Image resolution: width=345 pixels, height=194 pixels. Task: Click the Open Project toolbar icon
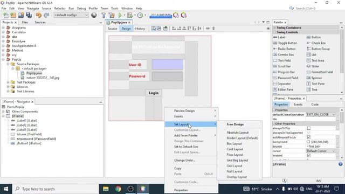point(21,15)
